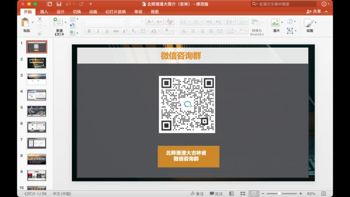Collapse the ribbon with the chevron
The image size is (350, 197).
(x=326, y=11)
